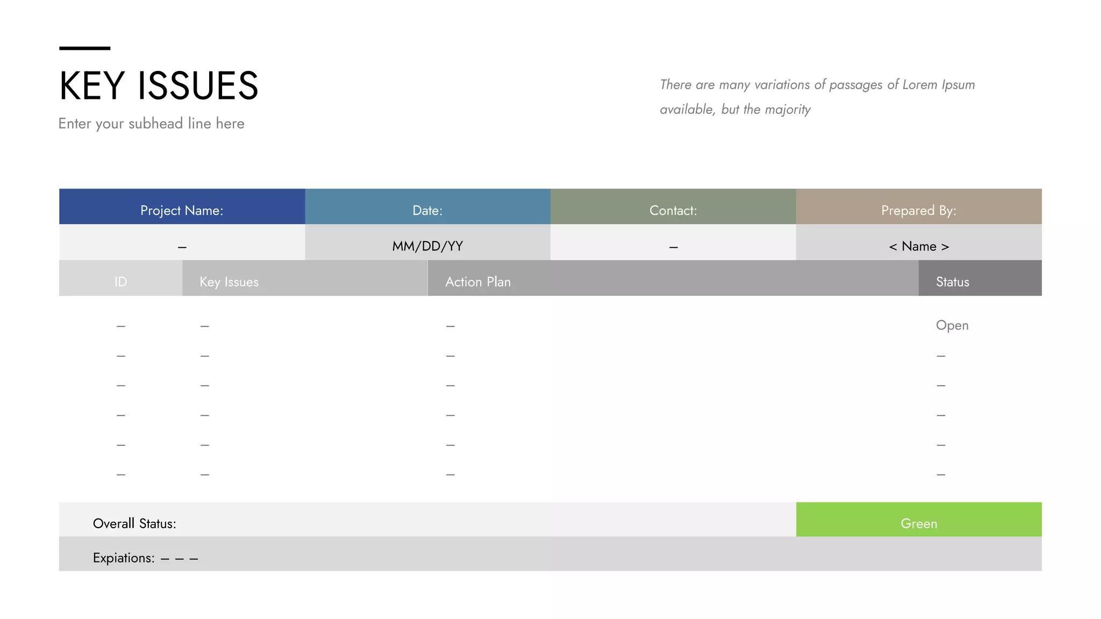
Task: Select the Key Issues column header
Action: tap(229, 282)
